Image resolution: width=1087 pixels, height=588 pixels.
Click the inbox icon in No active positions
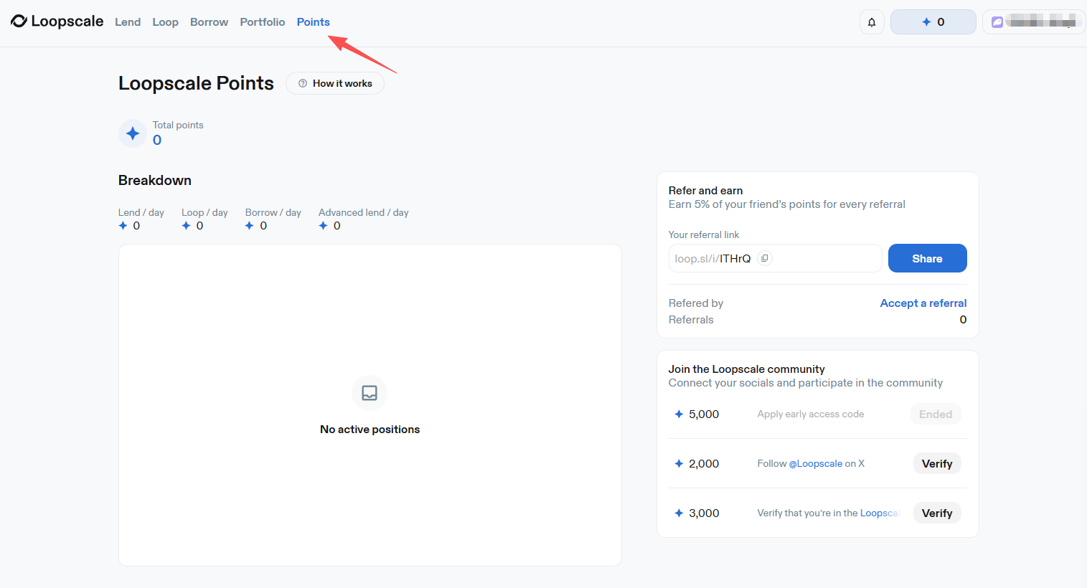click(369, 392)
